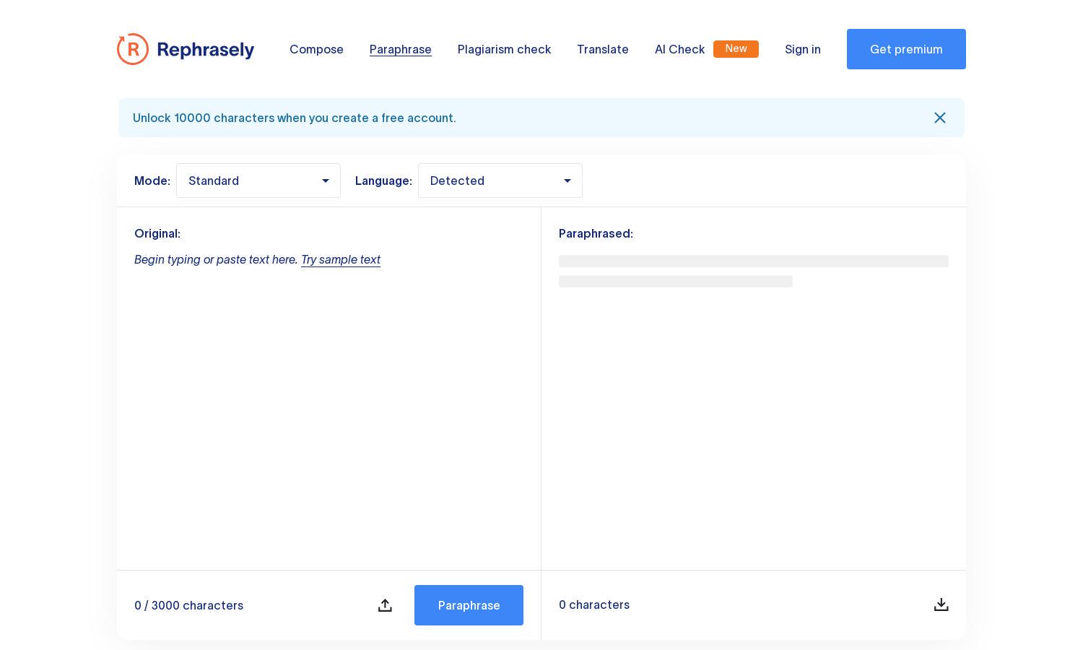This screenshot has width=1083, height=650.
Task: Click the orange New badge
Action: tap(736, 48)
